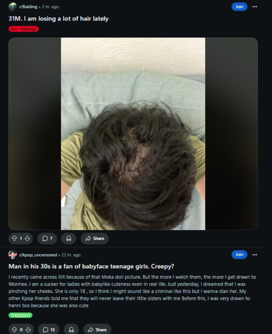This screenshot has width=272, height=334.
Task: Visit the r/kpop_uncensored subreddit link
Action: click(x=38, y=255)
